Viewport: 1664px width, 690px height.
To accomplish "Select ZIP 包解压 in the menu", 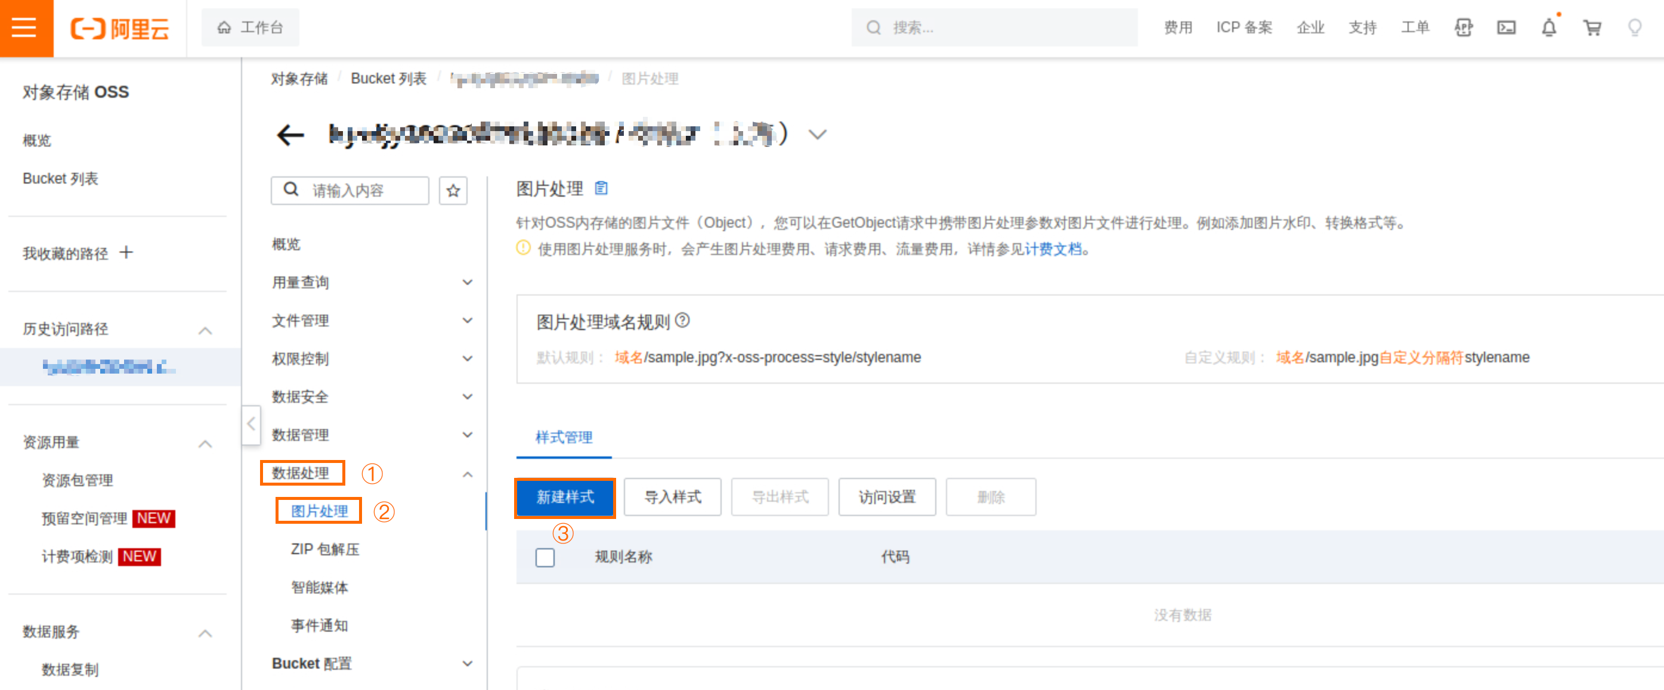I will click(325, 549).
